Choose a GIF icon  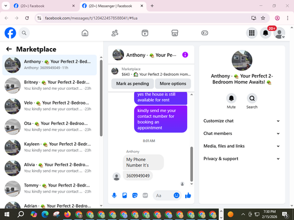(x=145, y=195)
